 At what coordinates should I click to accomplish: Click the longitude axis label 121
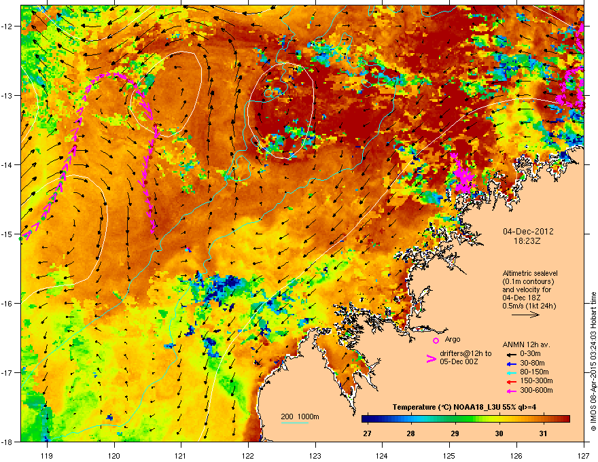[181, 455]
